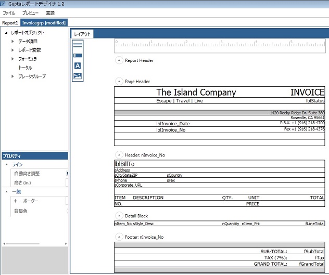Switch to the Report1 tab
This screenshot has width=329, height=275.
click(x=10, y=23)
